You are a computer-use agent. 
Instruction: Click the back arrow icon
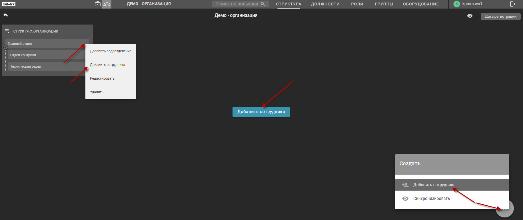tap(6, 15)
